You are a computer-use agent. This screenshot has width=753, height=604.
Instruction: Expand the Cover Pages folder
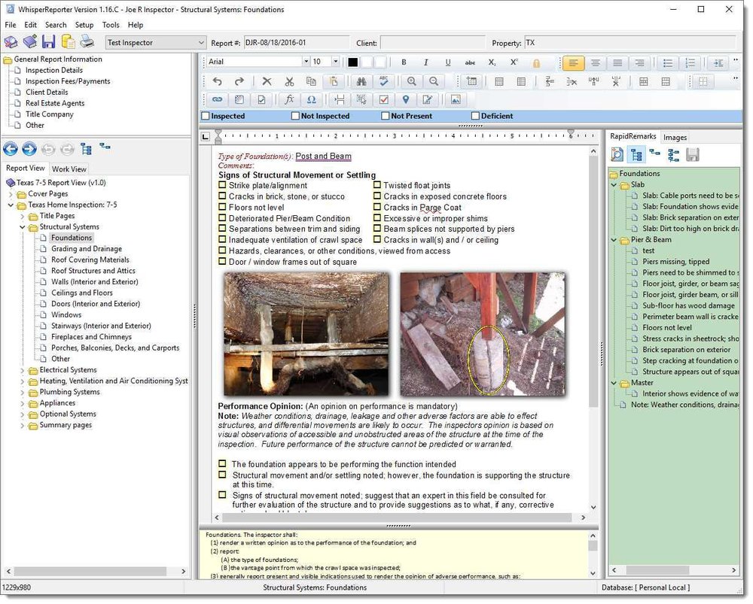[x=11, y=194]
